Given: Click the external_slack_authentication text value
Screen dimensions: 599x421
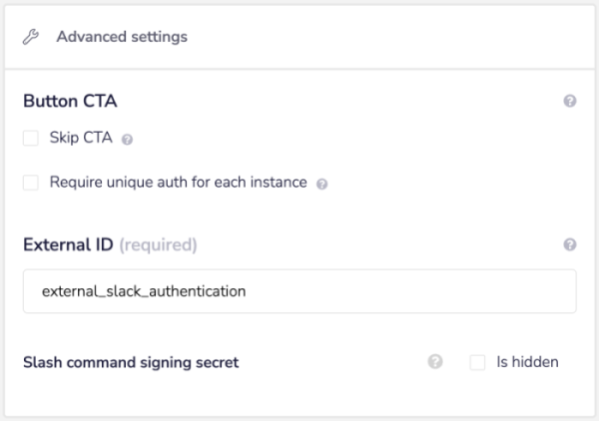Looking at the screenshot, I should 144,291.
